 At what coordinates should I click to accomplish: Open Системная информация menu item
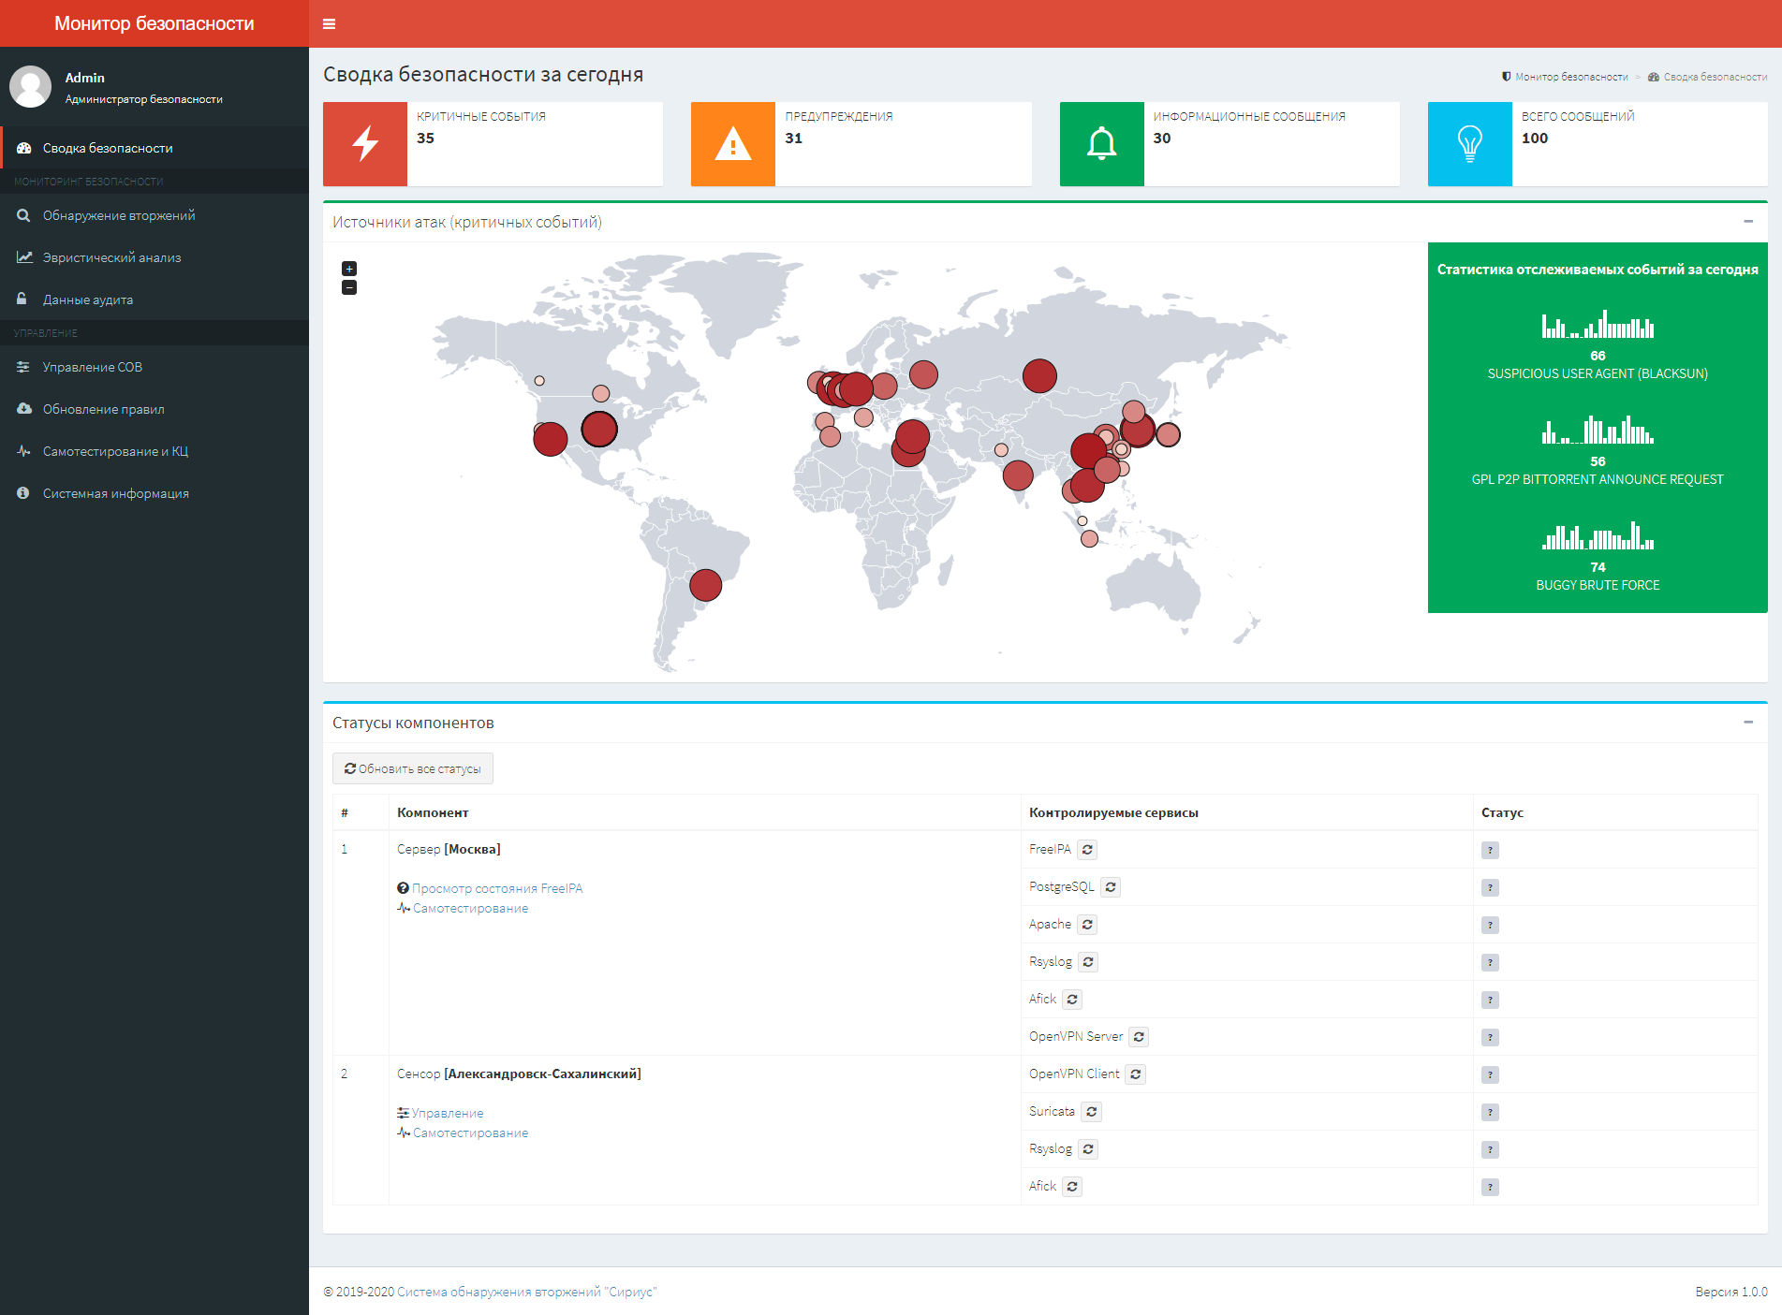155,493
